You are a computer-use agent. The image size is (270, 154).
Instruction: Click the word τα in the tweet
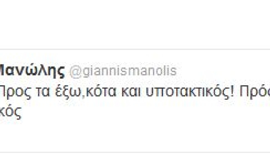(43, 92)
